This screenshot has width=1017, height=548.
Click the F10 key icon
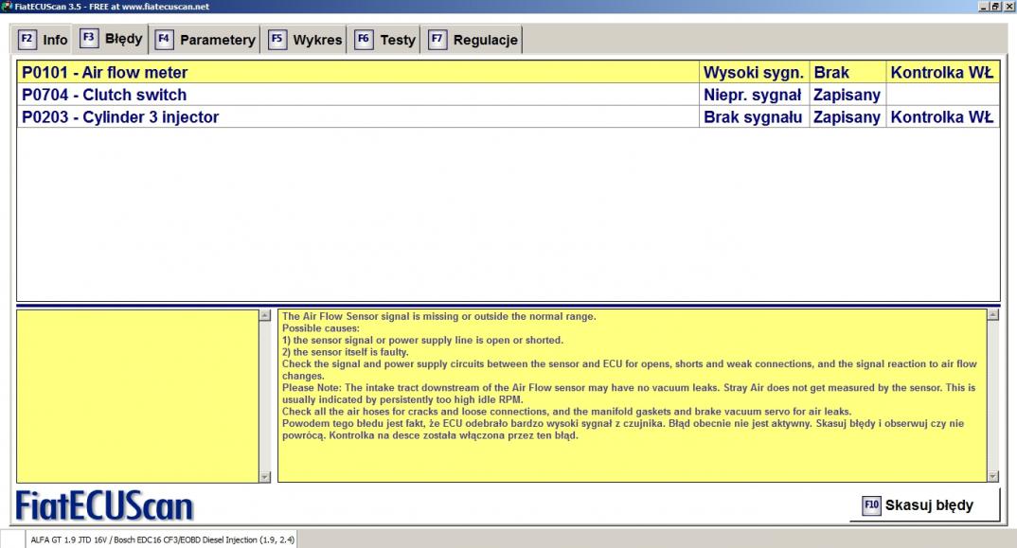[871, 505]
